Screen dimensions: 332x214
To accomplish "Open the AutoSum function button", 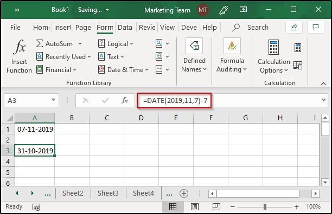I will 54,43.
